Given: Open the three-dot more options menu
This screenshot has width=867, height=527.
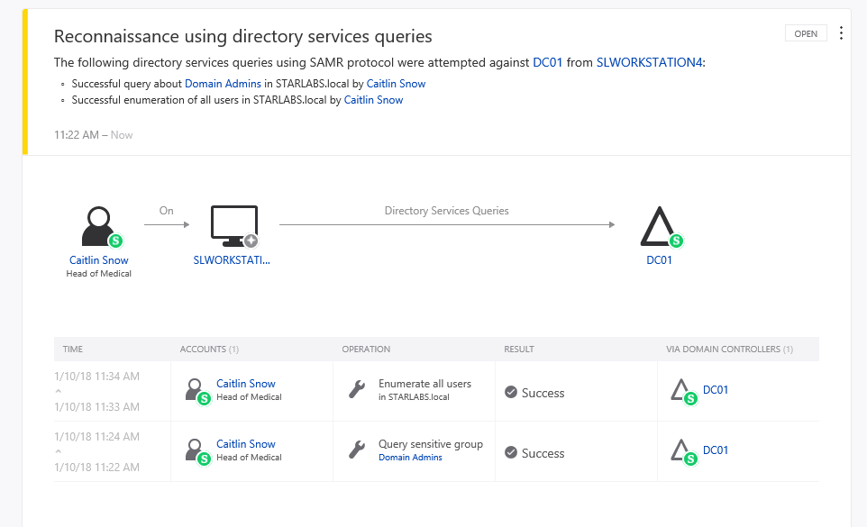Looking at the screenshot, I should (841, 33).
